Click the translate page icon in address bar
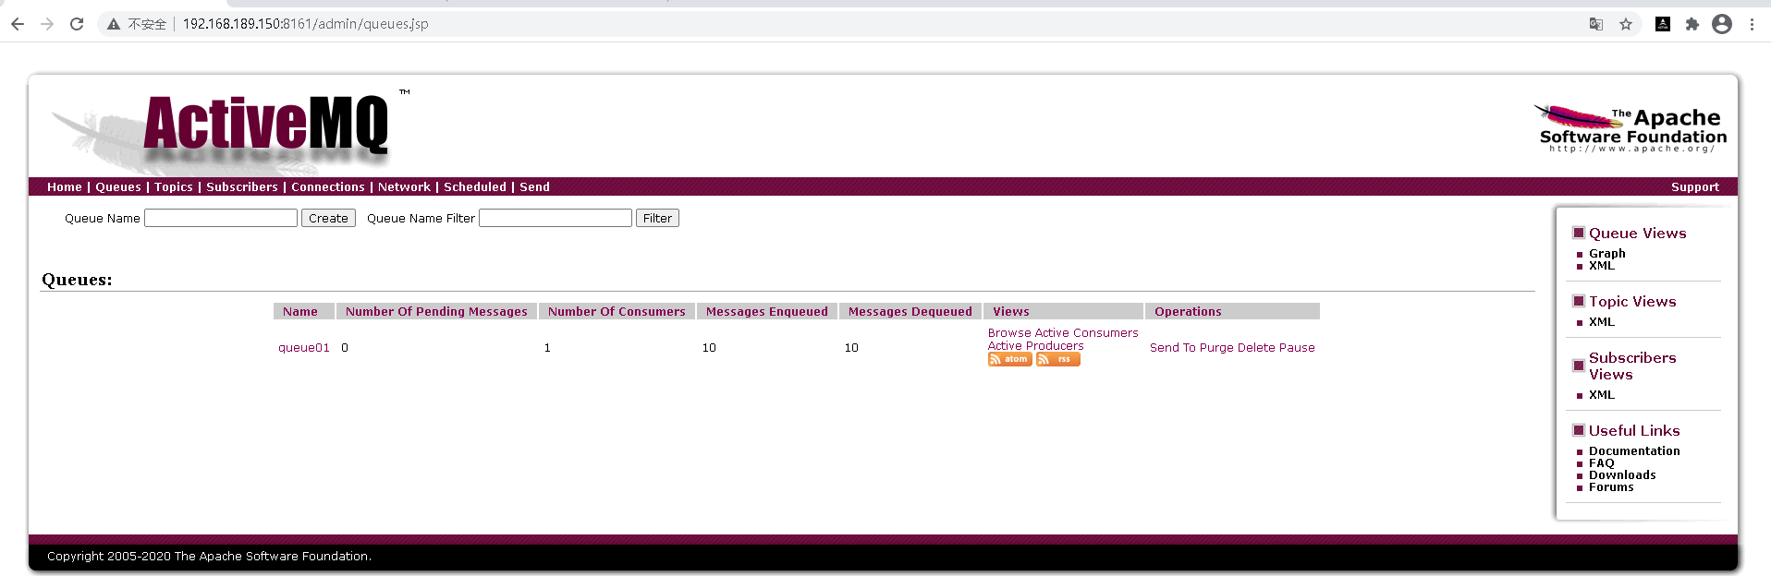This screenshot has height=576, width=1771. (1596, 24)
